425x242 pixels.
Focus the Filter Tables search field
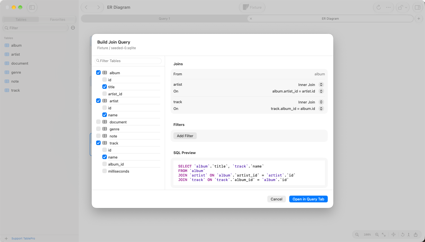point(128,61)
